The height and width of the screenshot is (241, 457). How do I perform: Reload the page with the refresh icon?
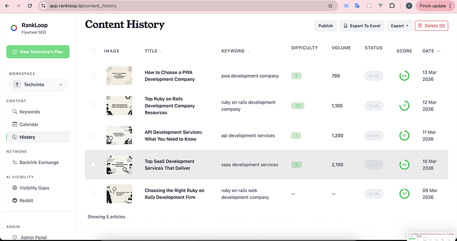[x=30, y=6]
